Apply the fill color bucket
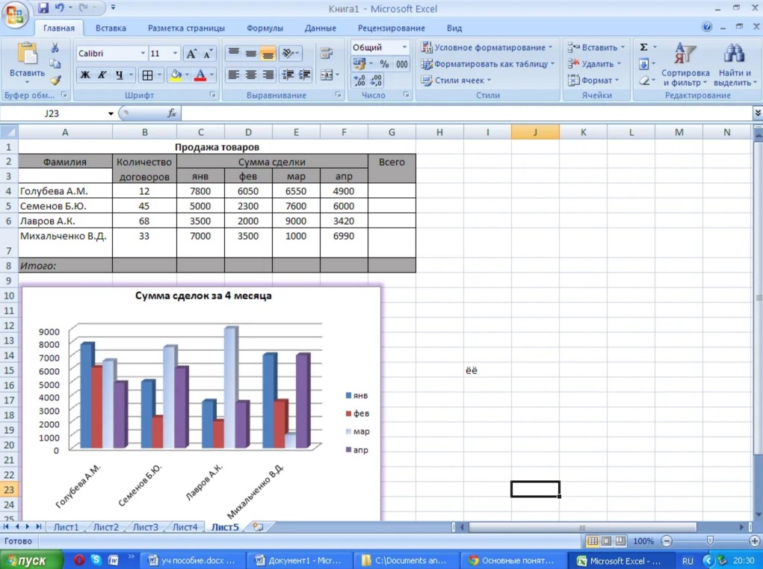The width and height of the screenshot is (763, 569). [176, 75]
